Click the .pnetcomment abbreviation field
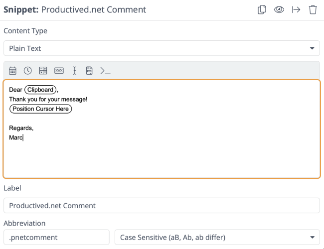The image size is (324, 249). 56,237
